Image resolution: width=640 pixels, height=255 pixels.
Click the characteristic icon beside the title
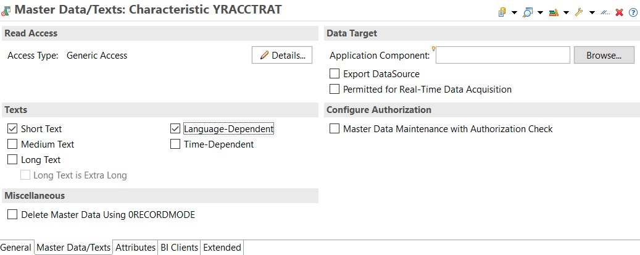6,10
